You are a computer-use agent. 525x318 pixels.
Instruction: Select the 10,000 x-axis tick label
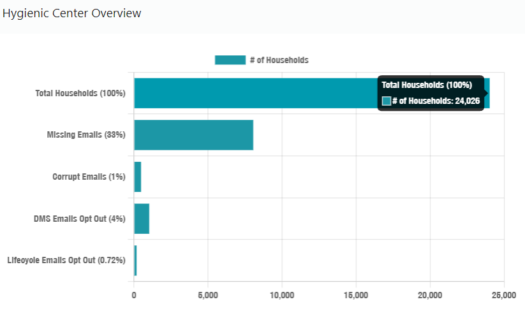tap(281, 296)
